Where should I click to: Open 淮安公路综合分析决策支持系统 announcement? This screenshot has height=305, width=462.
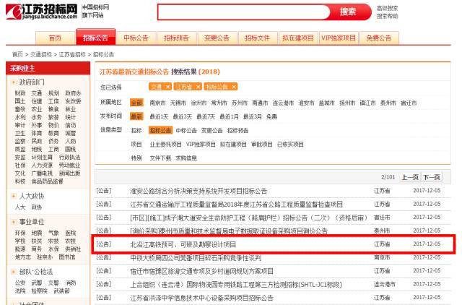(x=199, y=191)
